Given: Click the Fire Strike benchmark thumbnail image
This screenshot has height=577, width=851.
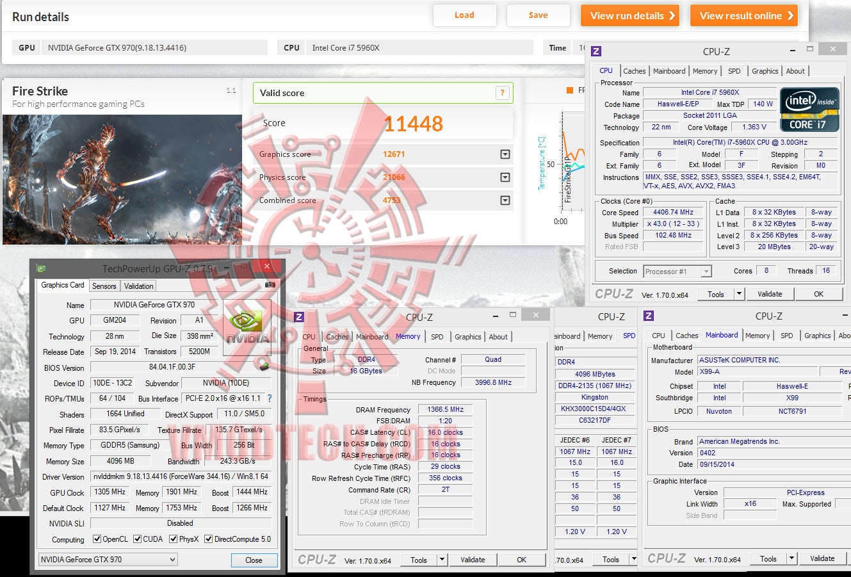Looking at the screenshot, I should coord(122,179).
